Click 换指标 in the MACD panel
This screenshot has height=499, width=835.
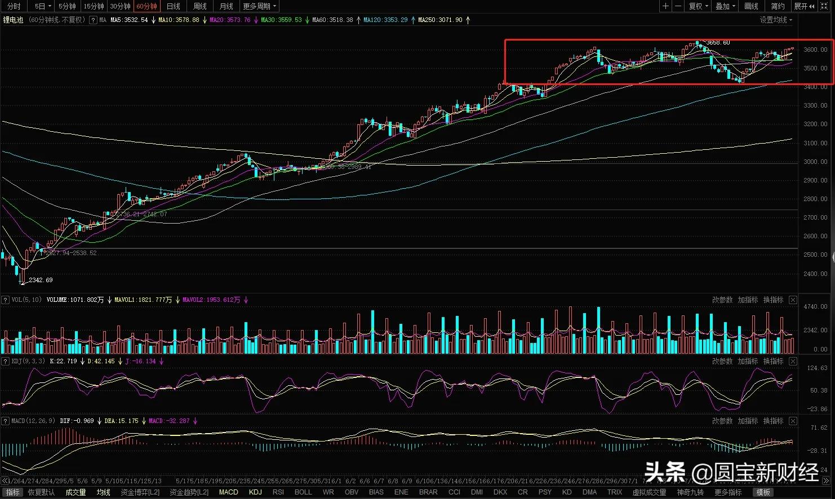(773, 421)
